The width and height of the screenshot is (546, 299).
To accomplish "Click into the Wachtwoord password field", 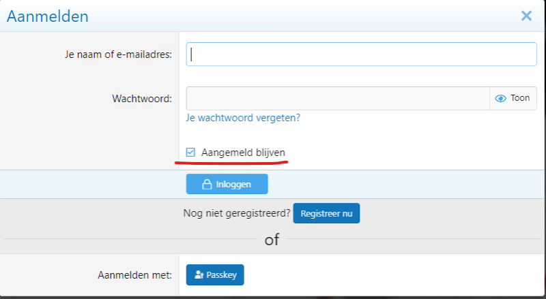I will click(338, 98).
